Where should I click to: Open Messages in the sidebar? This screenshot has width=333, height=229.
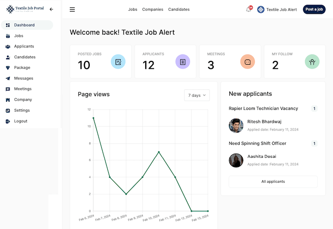(24, 78)
